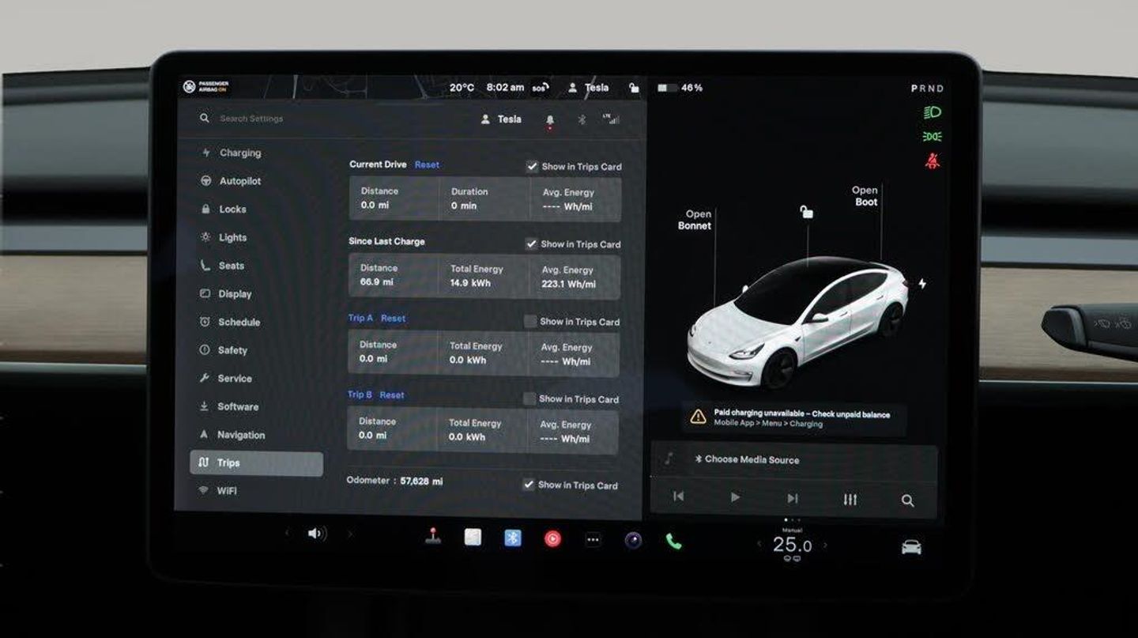Tap the Odometer 57,628 mi reading
The width and height of the screenshot is (1138, 638).
[x=394, y=481]
